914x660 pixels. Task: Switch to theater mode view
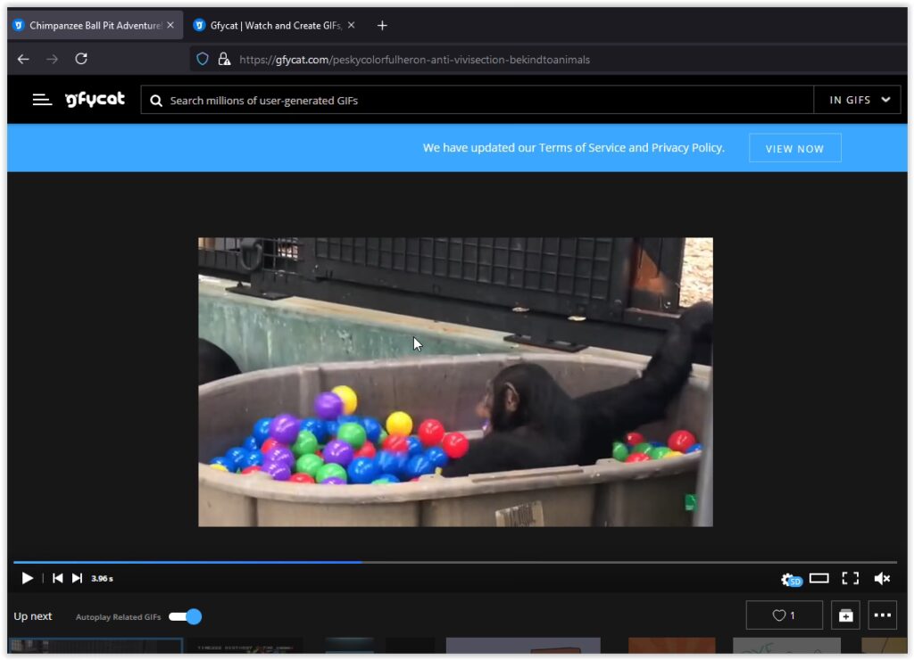[x=819, y=578]
